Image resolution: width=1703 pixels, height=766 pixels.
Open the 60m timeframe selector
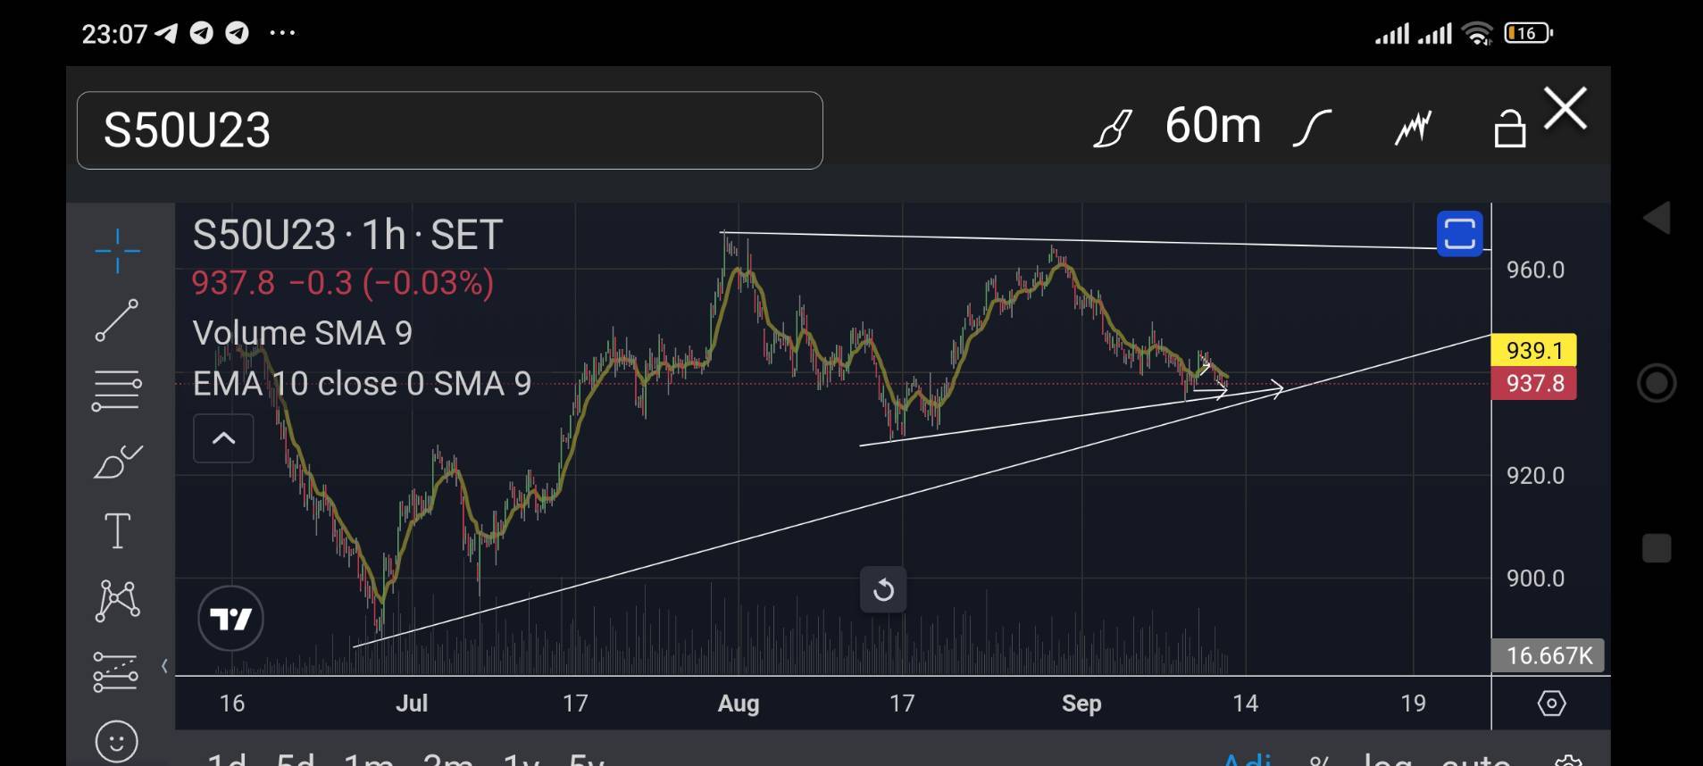point(1213,126)
